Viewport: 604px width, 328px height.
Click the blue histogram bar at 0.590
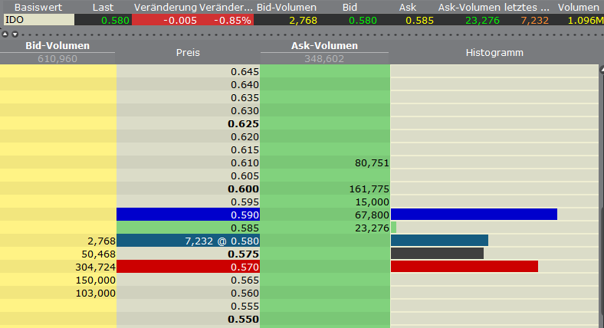(x=474, y=215)
